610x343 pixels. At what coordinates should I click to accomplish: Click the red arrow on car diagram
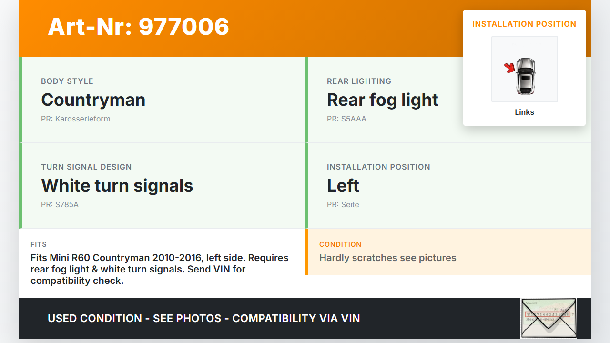coord(510,68)
